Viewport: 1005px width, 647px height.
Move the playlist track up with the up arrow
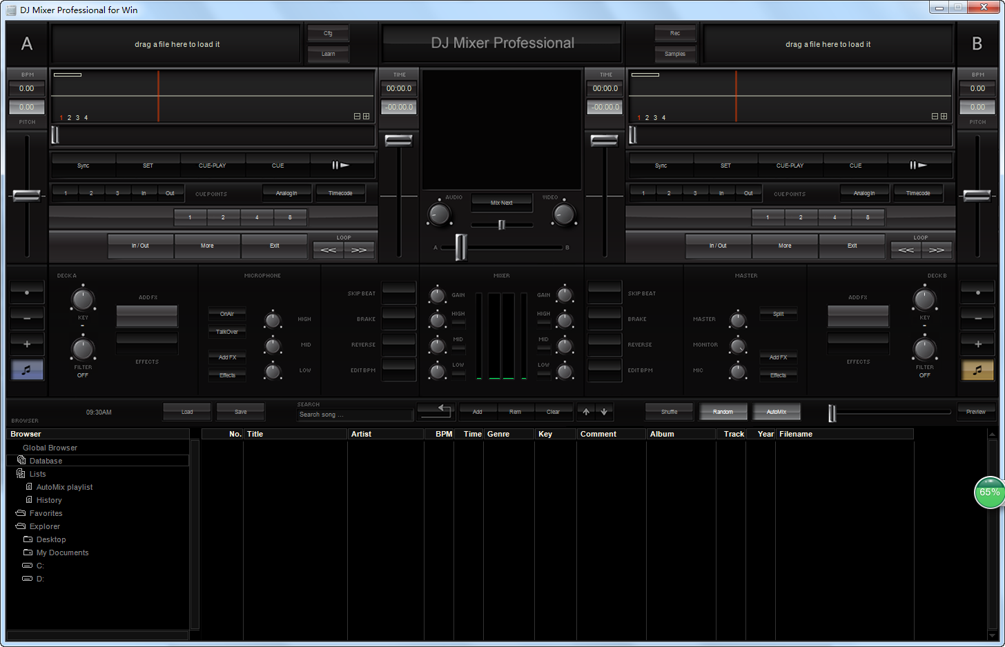pos(586,412)
